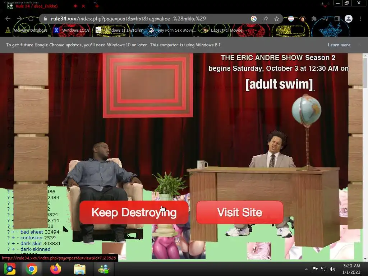Image resolution: width=368 pixels, height=276 pixels.
Task: Click the page scrollbar up arrow
Action: (x=365, y=56)
